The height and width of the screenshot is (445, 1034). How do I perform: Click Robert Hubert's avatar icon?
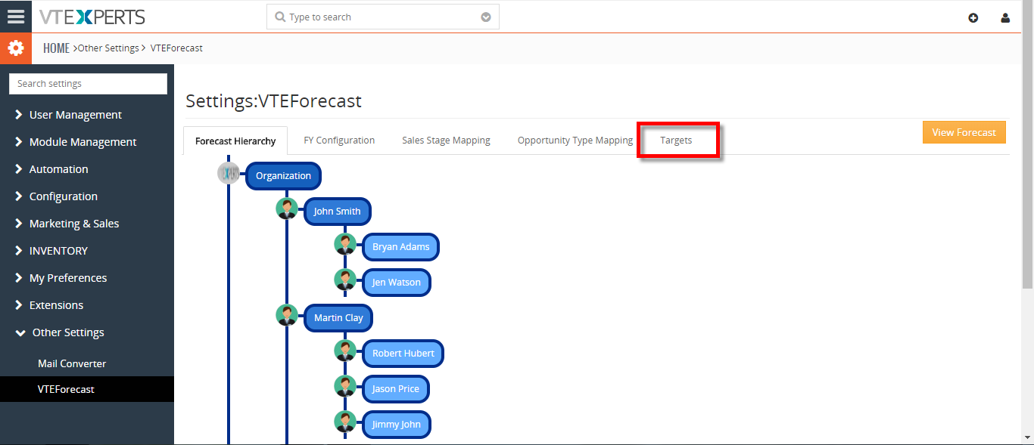click(x=345, y=351)
